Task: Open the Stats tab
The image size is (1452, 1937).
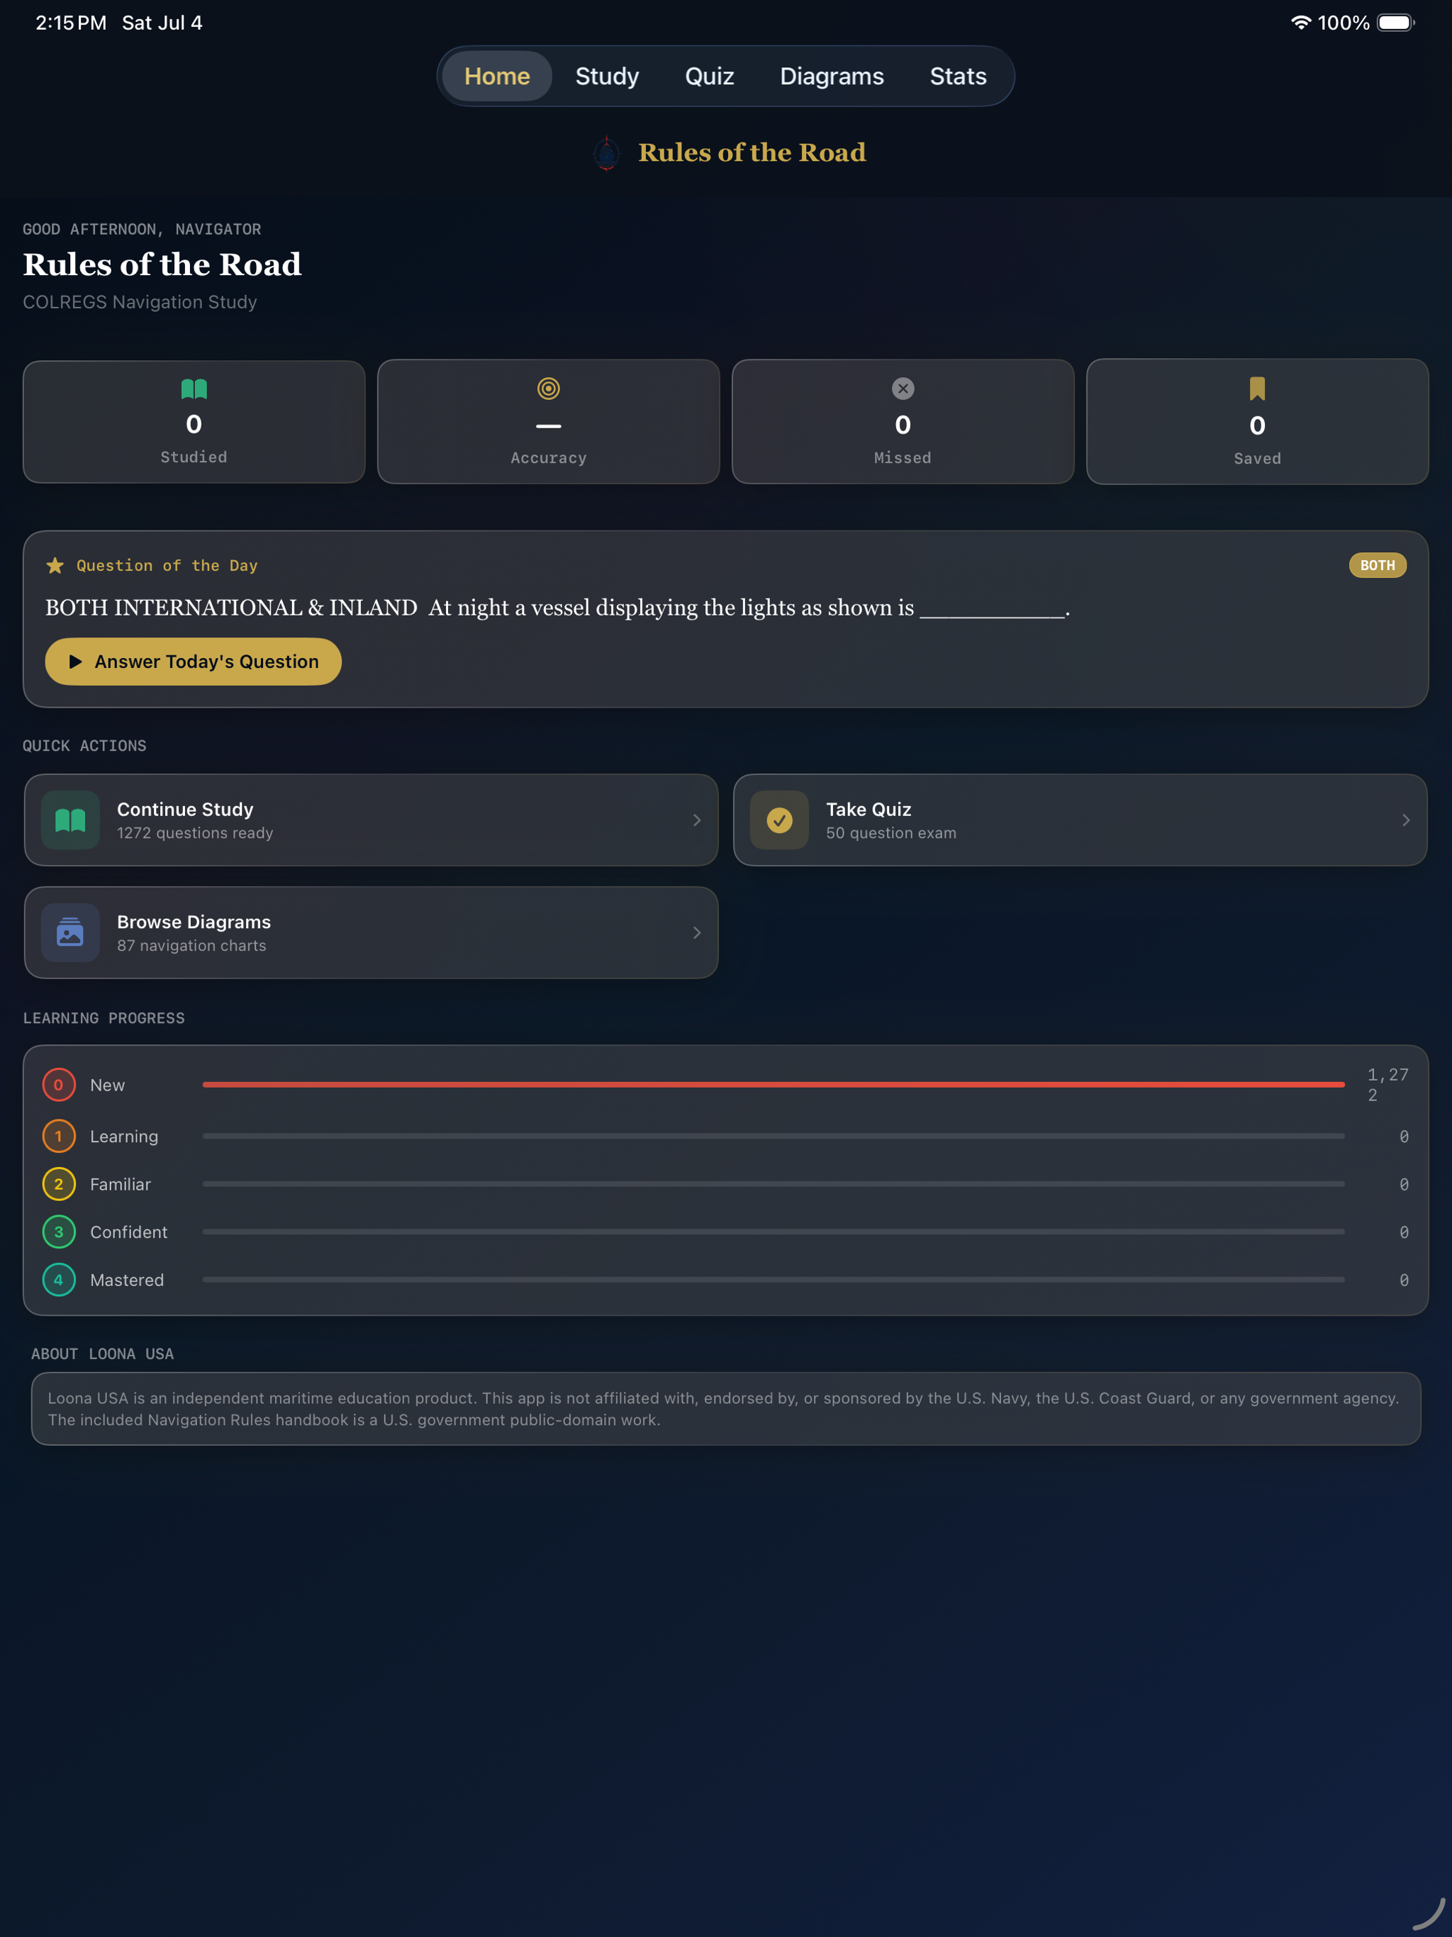Action: 958,76
